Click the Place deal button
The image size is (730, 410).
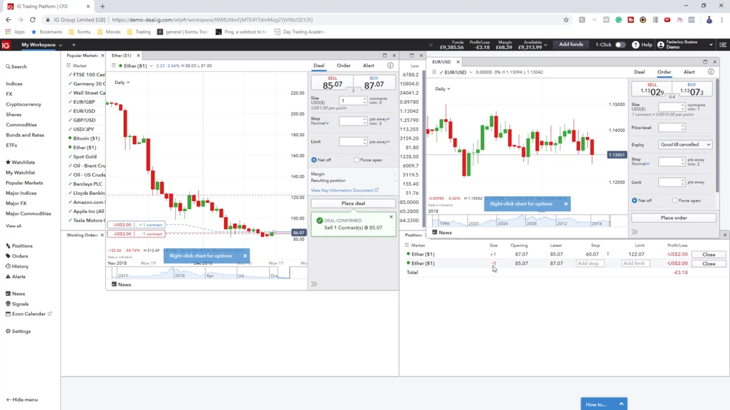click(353, 203)
